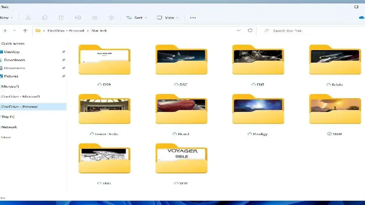The image size is (365, 205).
Task: Select Network in sidebar
Action: pyautogui.click(x=9, y=127)
